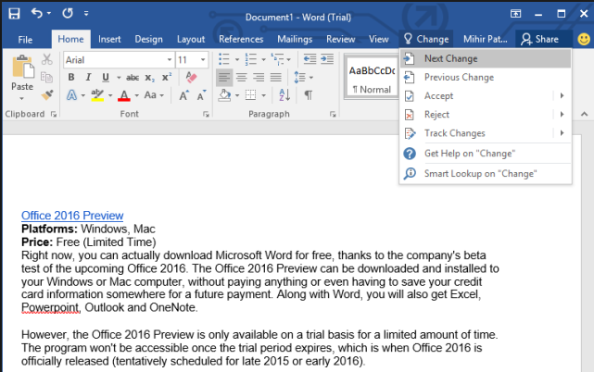Switch to the Insert tab
This screenshot has height=372, width=594.
[x=109, y=40]
